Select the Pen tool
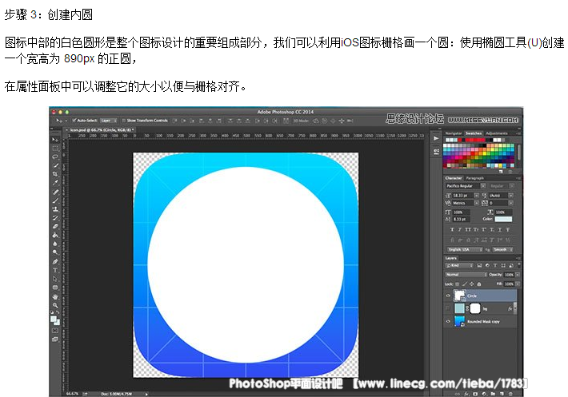 [54, 261]
